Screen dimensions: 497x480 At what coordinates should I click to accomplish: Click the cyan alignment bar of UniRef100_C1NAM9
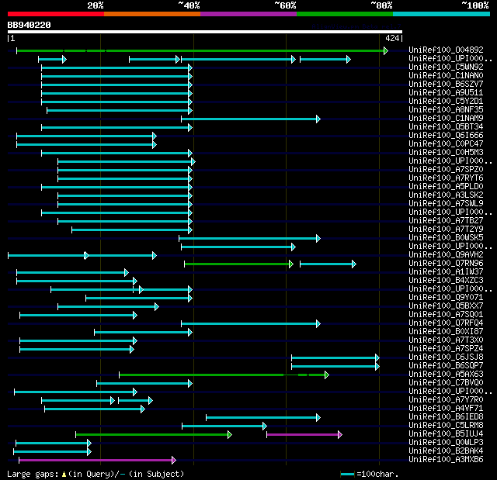point(251,119)
